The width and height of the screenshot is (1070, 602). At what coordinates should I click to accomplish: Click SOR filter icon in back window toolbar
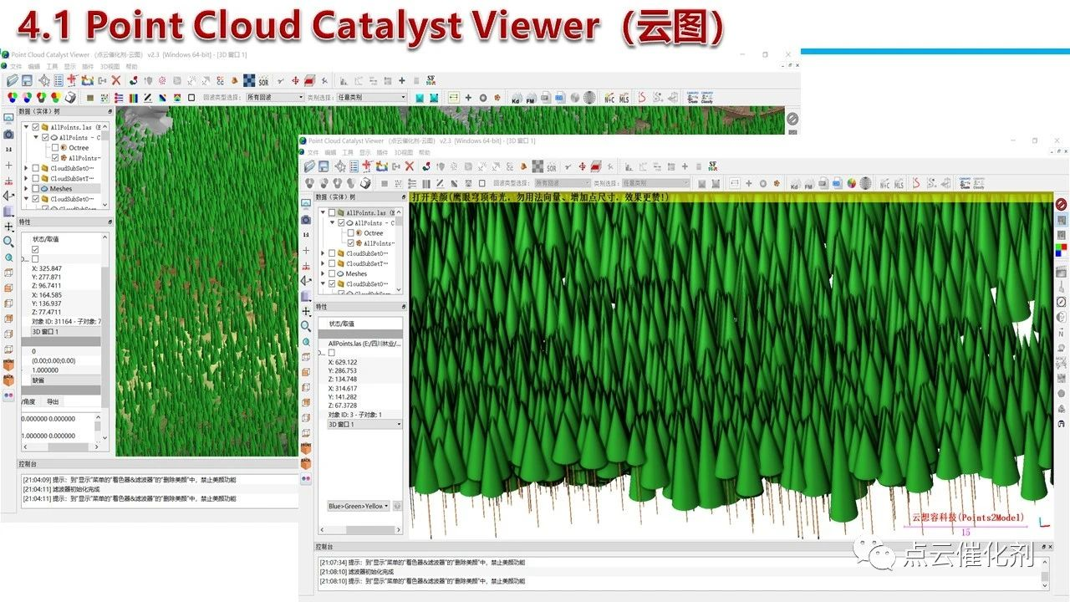coord(262,81)
